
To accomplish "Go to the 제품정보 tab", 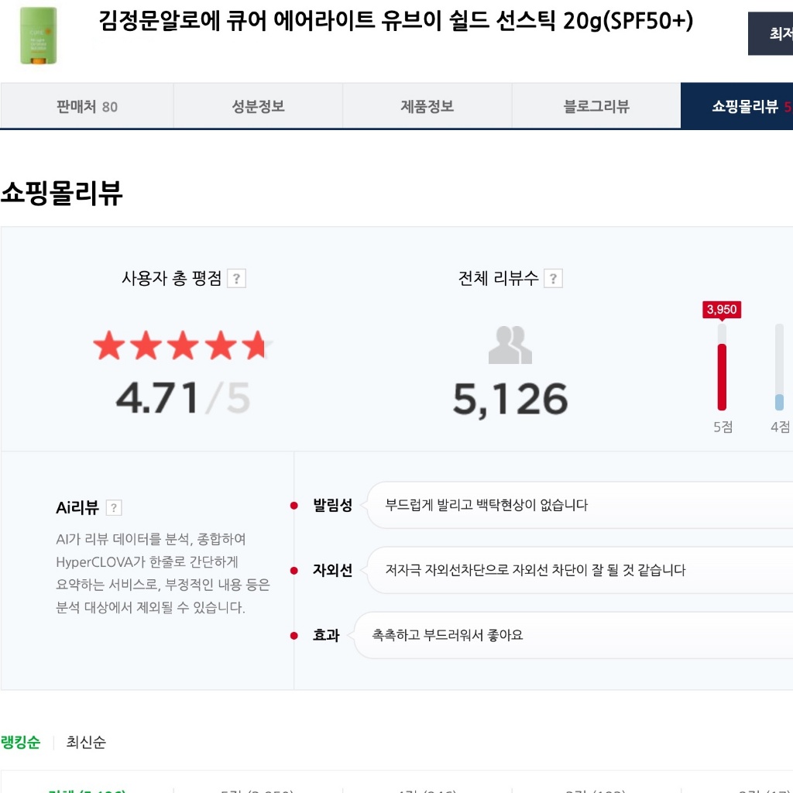I will tap(427, 106).
